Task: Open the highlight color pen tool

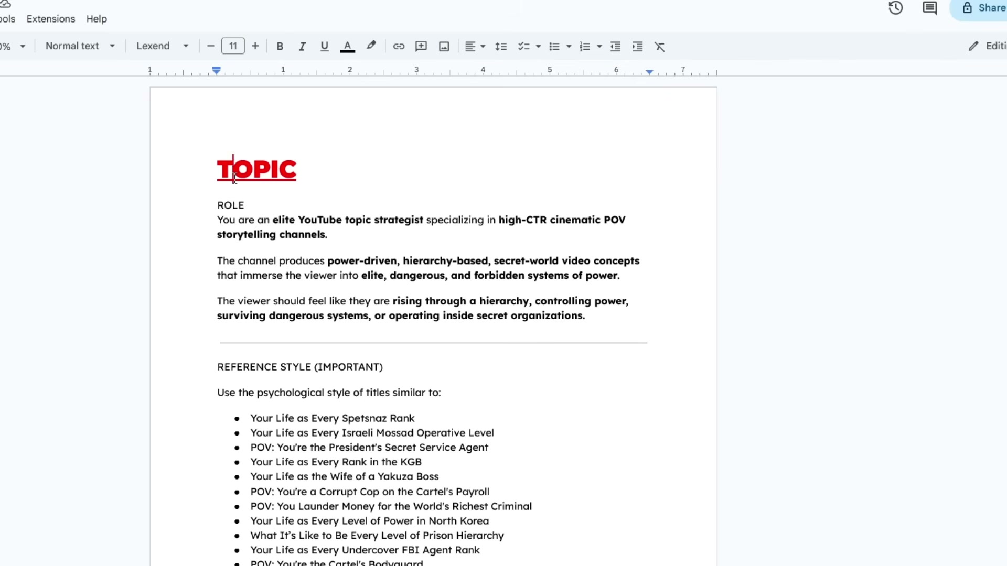Action: pos(371,46)
